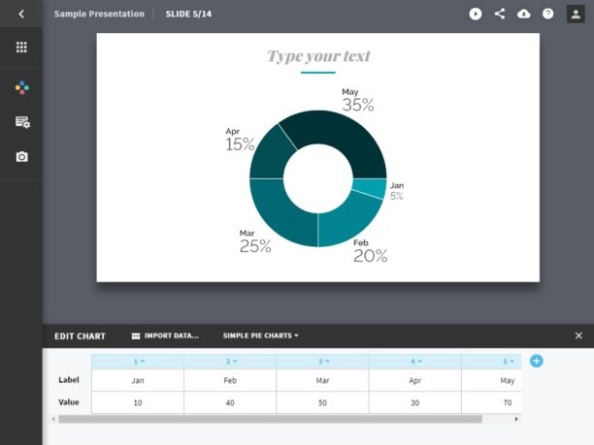Select the Jan label cell
Screen dimensions: 594x445
tap(138, 380)
